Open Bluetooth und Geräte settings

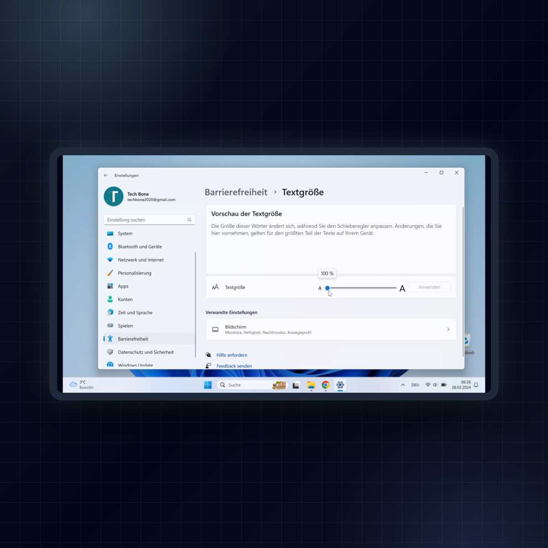click(149, 247)
